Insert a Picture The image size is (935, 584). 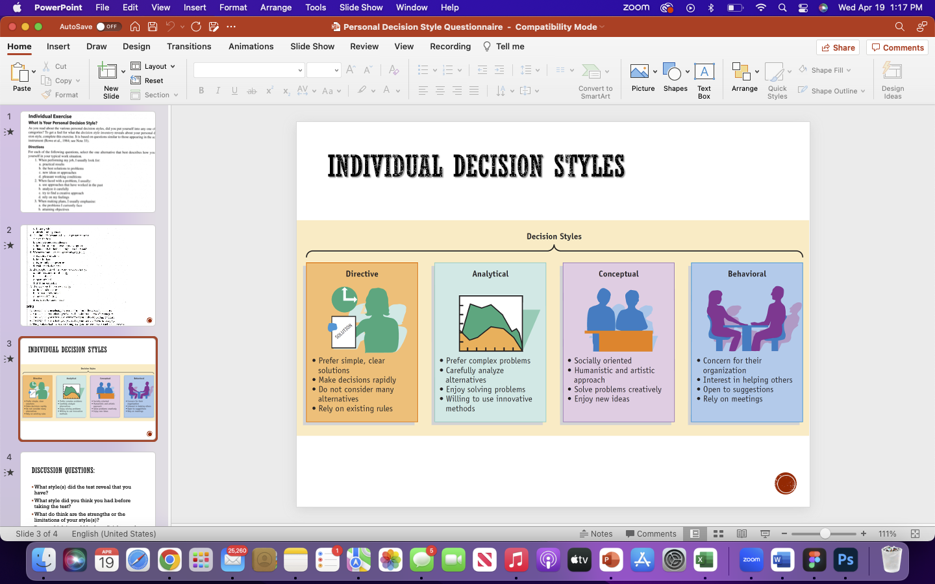point(643,78)
